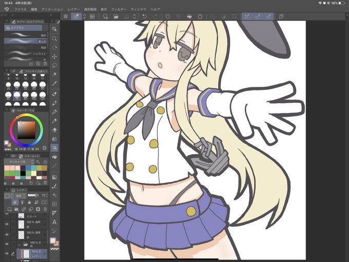Select the Gradient tool
This screenshot has width=349, height=262.
click(54, 177)
